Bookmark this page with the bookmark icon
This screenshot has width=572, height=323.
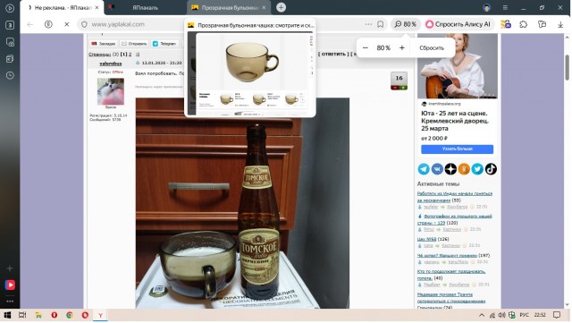381,24
